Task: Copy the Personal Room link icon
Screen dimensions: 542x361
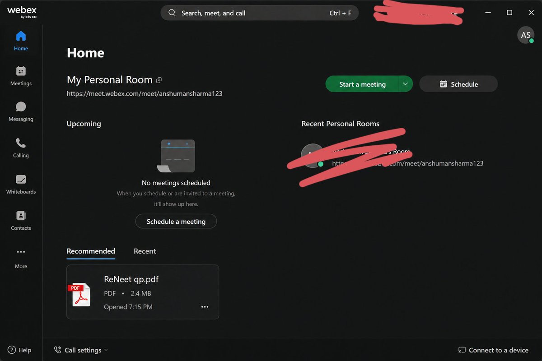Action: (159, 80)
